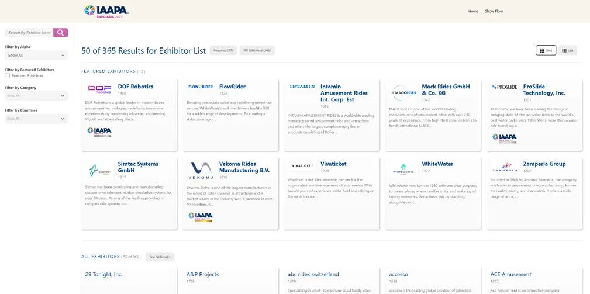Click the ALL EXHIBITORS section heading
Screen dimensions: 590x294
coord(100,257)
